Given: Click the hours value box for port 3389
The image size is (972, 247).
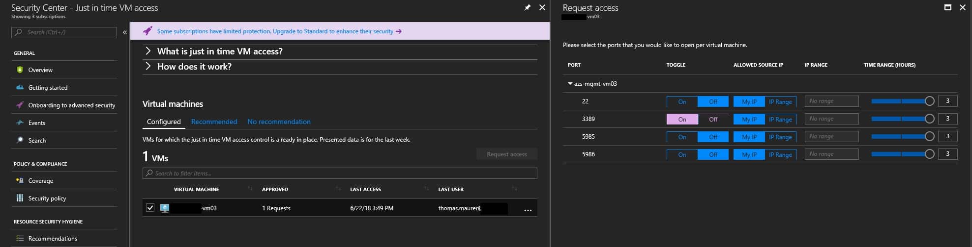Looking at the screenshot, I should 947,119.
